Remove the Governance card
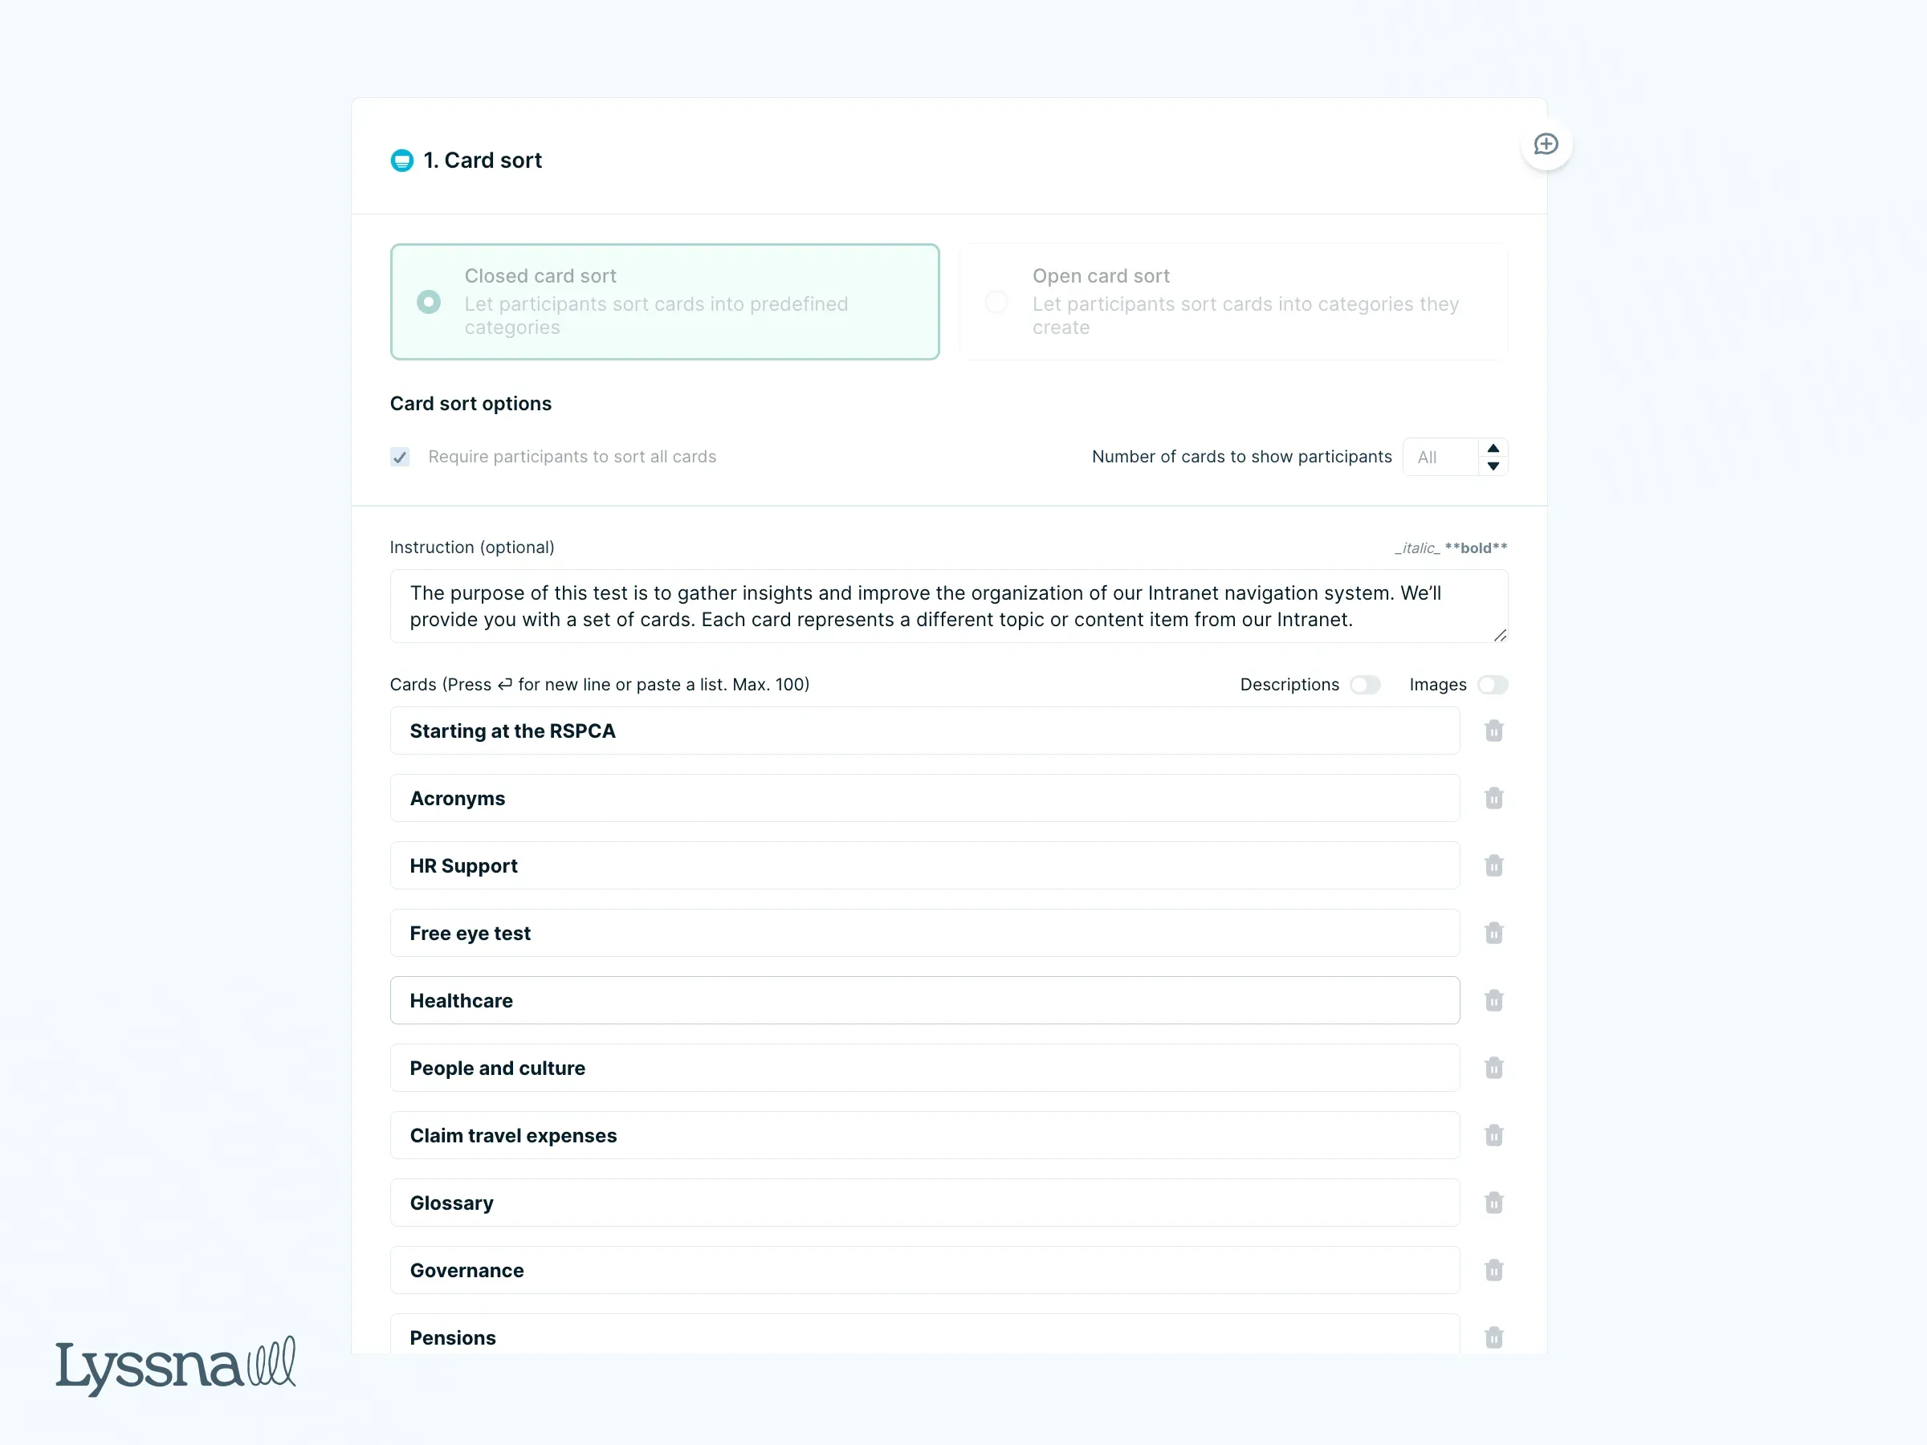1927x1445 pixels. pos(1493,1271)
